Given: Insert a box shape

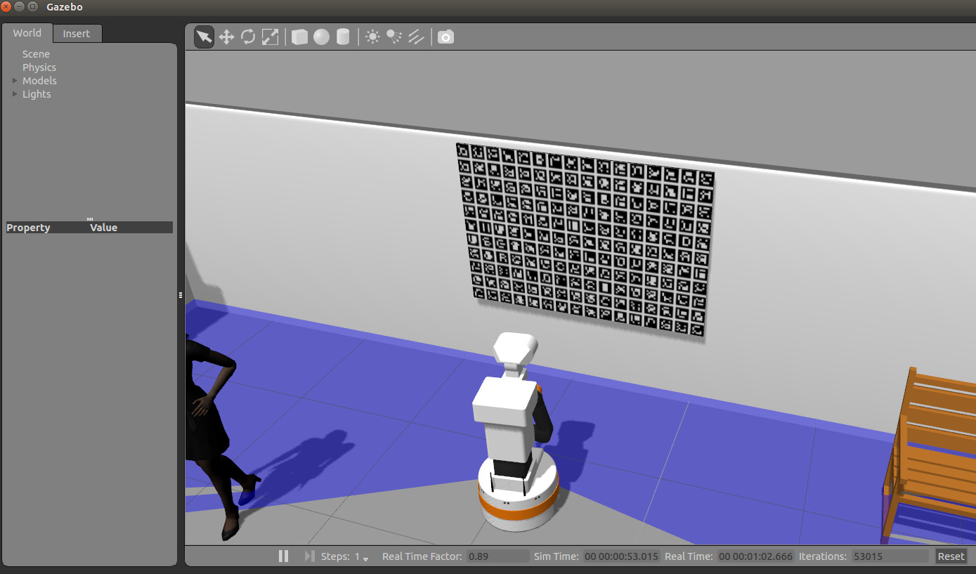Looking at the screenshot, I should (x=299, y=37).
